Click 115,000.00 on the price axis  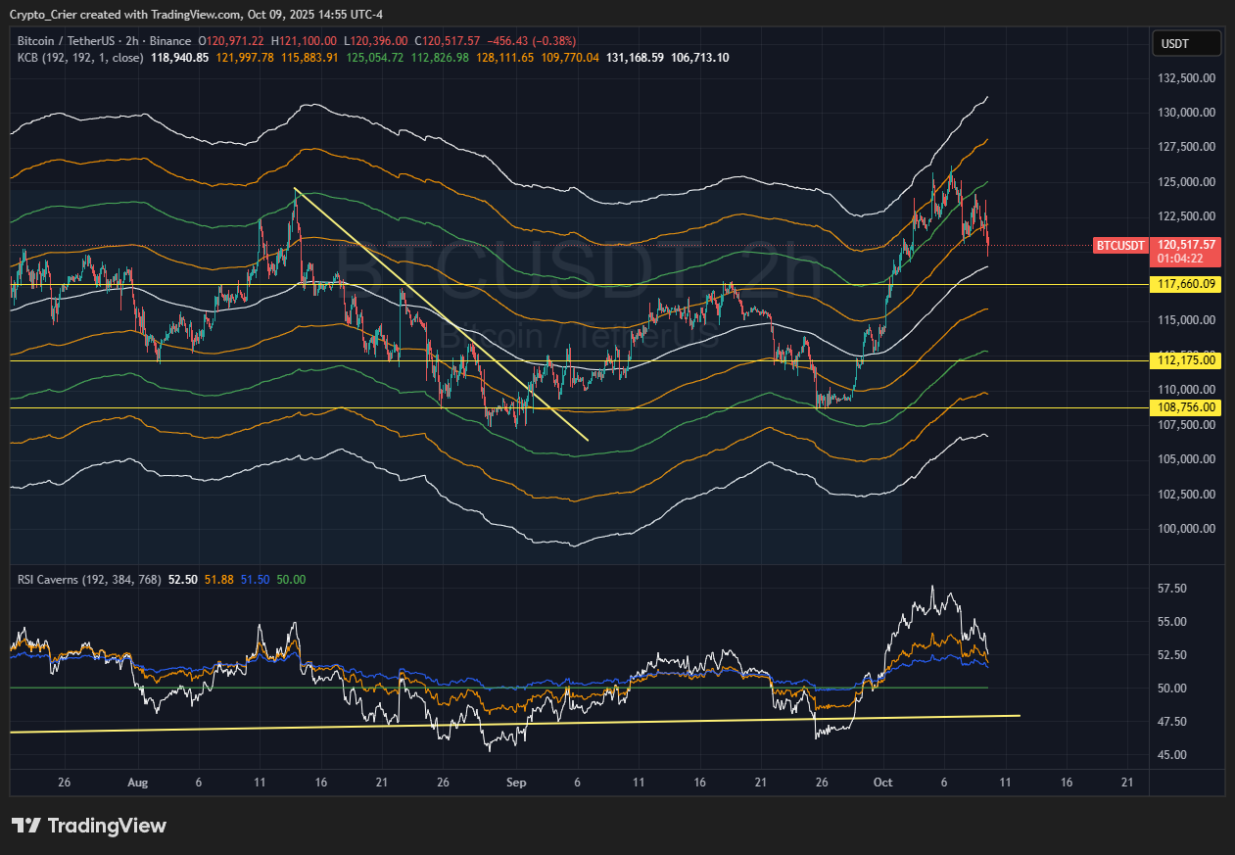pyautogui.click(x=1186, y=320)
